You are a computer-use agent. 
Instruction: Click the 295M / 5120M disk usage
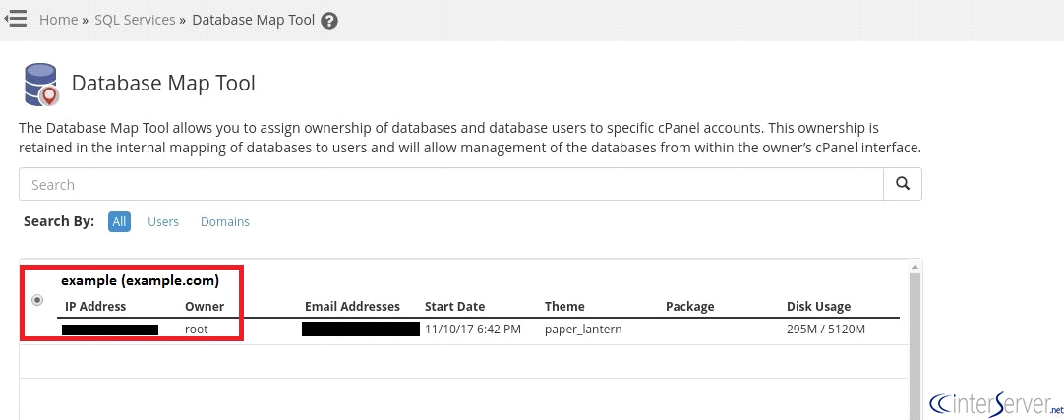click(826, 330)
